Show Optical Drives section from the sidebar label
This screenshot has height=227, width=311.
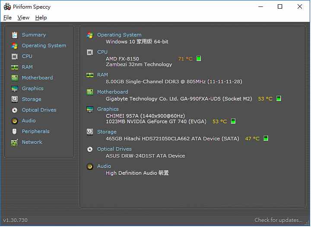point(39,110)
